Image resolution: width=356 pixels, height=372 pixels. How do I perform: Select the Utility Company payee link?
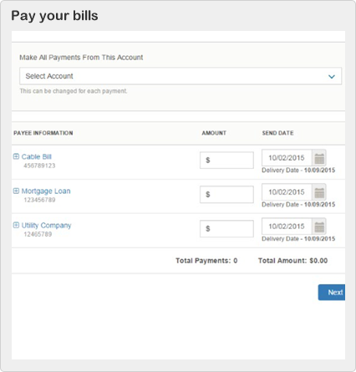coord(46,226)
